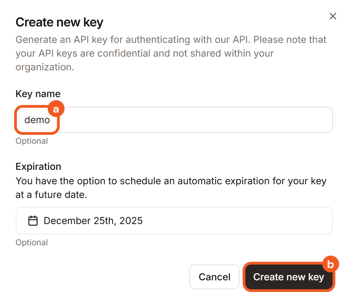This screenshot has height=305, width=348.
Task: Close the Create new key dialog
Action: tap(333, 16)
